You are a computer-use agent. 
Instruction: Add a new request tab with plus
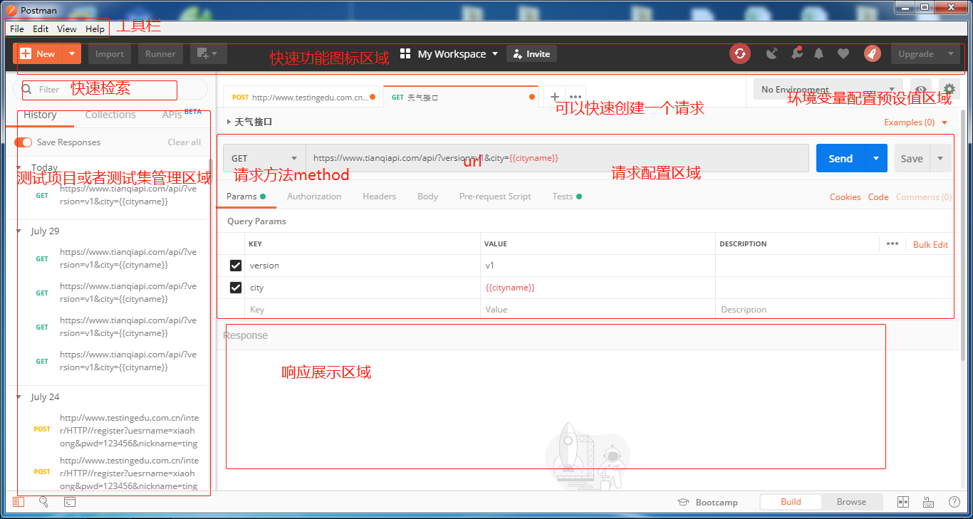point(555,97)
